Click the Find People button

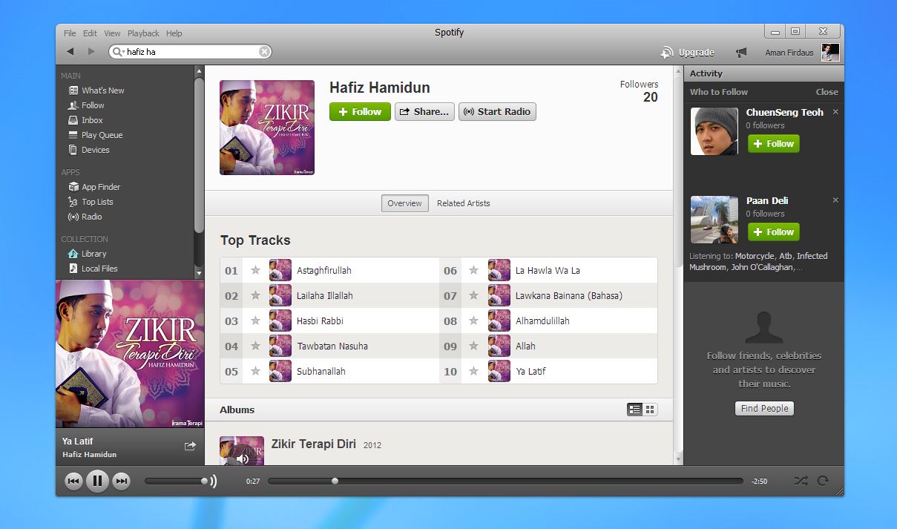[x=764, y=409]
